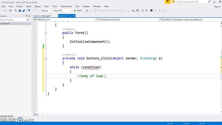Close the Form1.cs code tab
This screenshot has width=222, height=125.
[74, 16]
